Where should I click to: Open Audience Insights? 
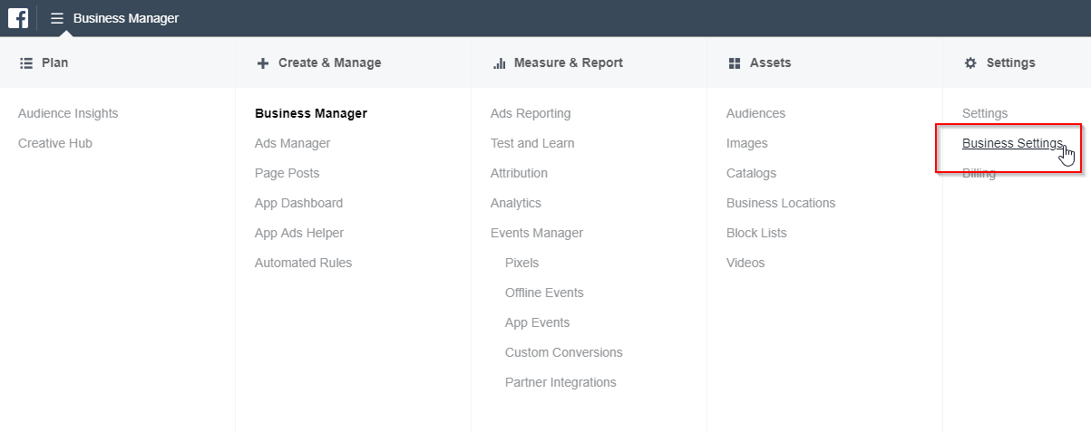tap(68, 113)
